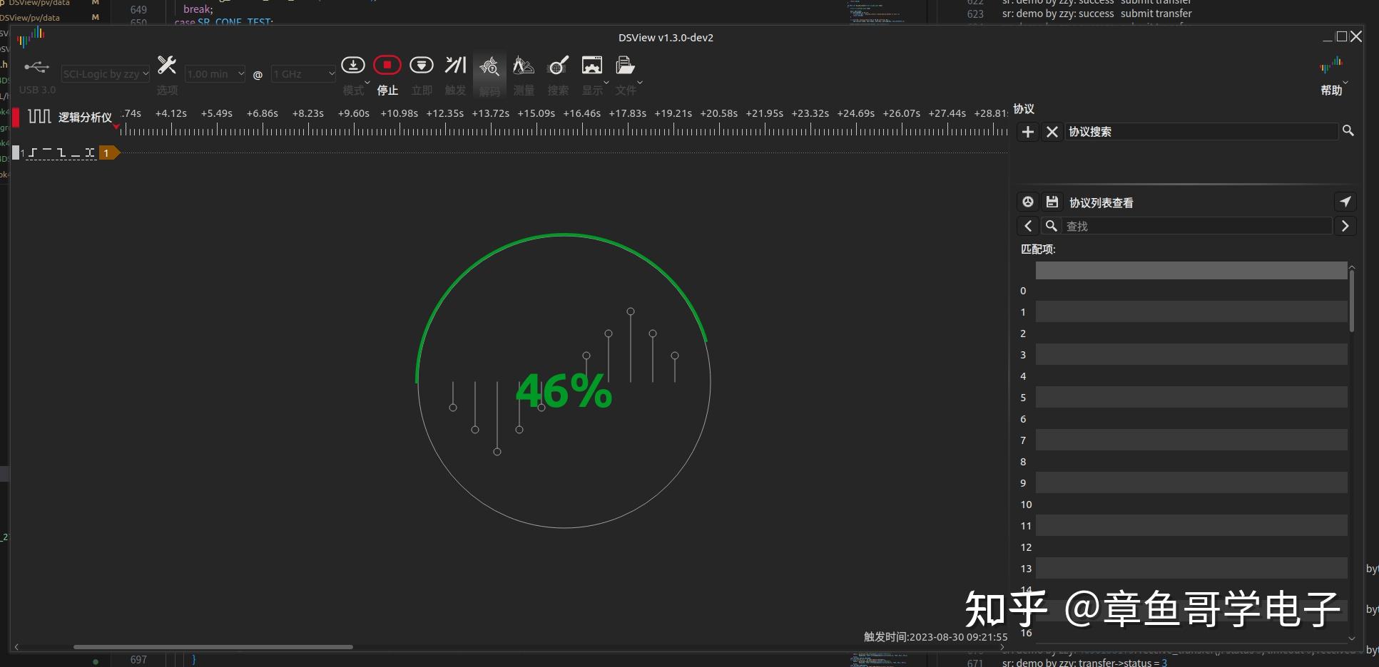The image size is (1379, 667).
Task: Click the next match arrow in protocol viewer
Action: point(1346,226)
